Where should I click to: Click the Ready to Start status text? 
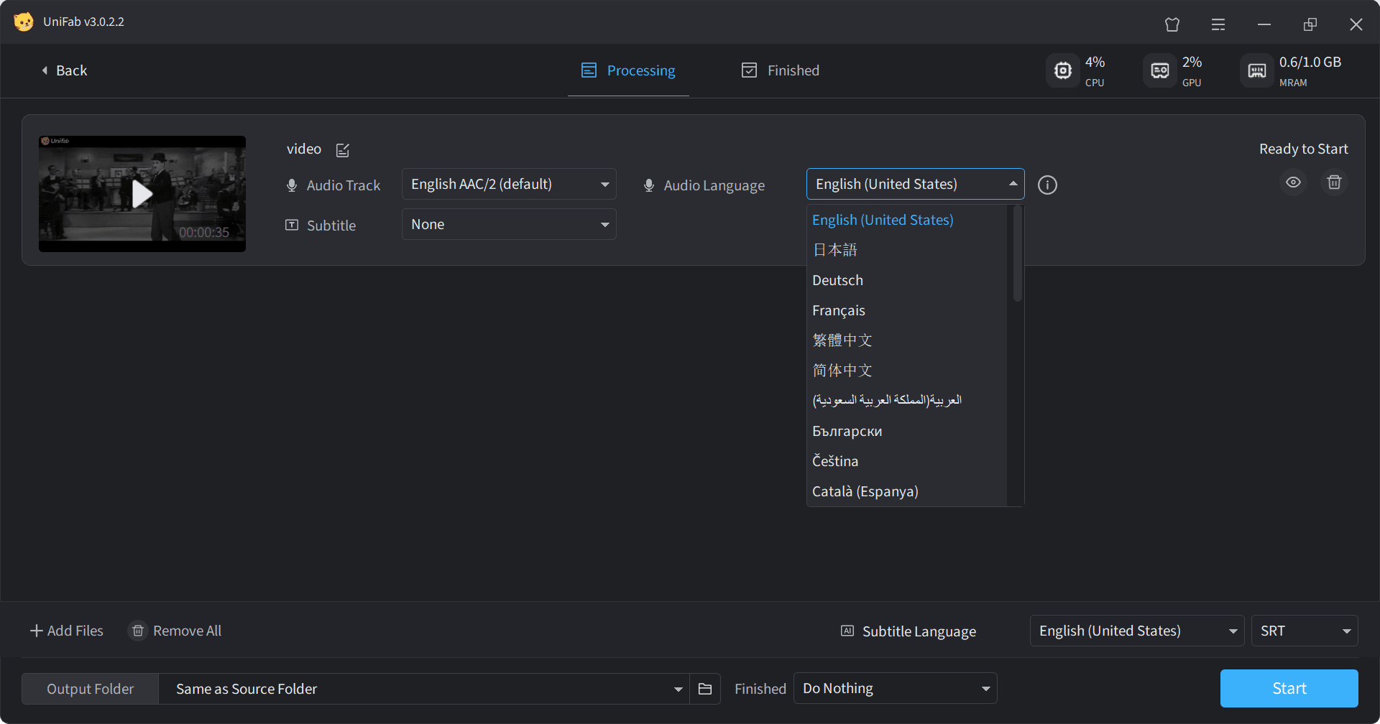1303,149
